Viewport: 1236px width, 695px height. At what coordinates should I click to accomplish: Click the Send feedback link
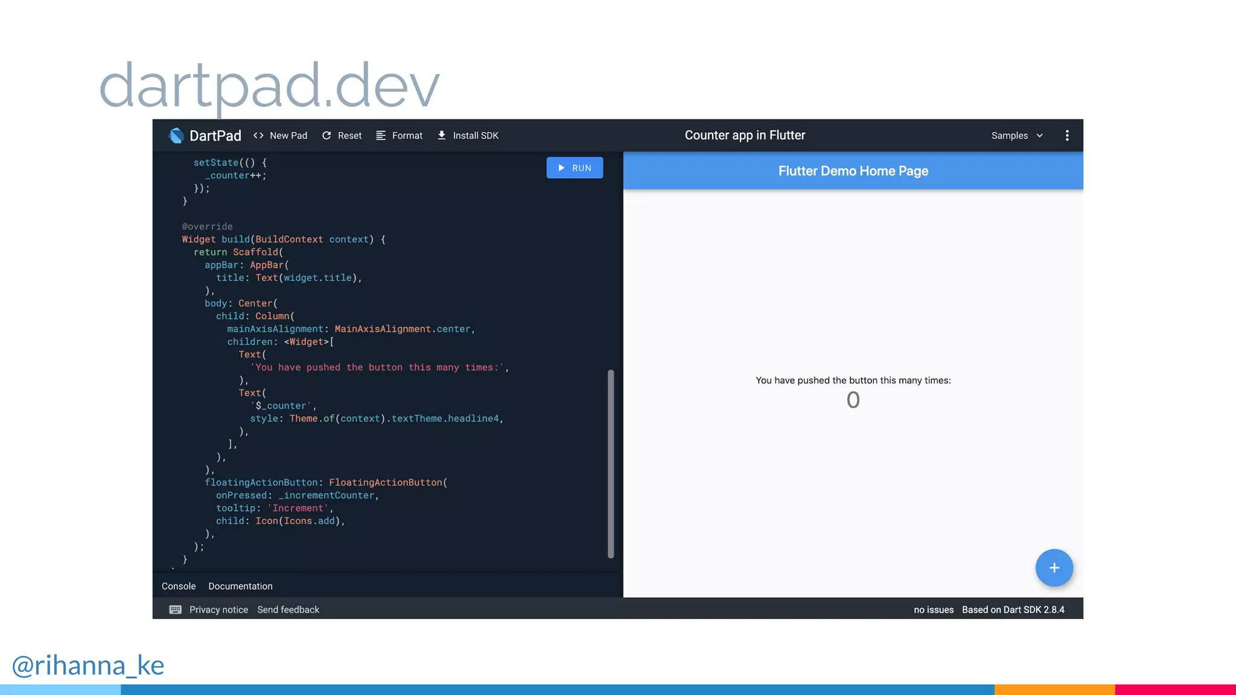[x=288, y=610]
